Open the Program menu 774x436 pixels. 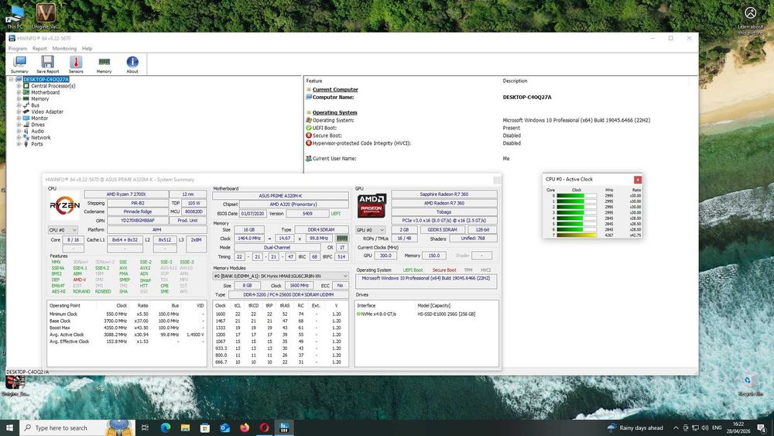[17, 48]
